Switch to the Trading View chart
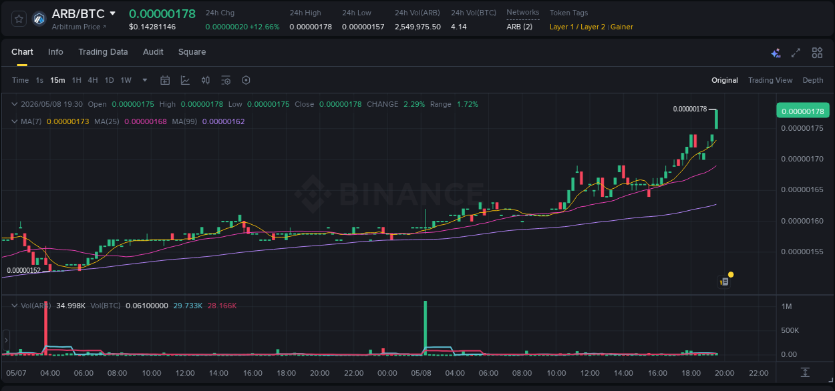 click(x=770, y=80)
